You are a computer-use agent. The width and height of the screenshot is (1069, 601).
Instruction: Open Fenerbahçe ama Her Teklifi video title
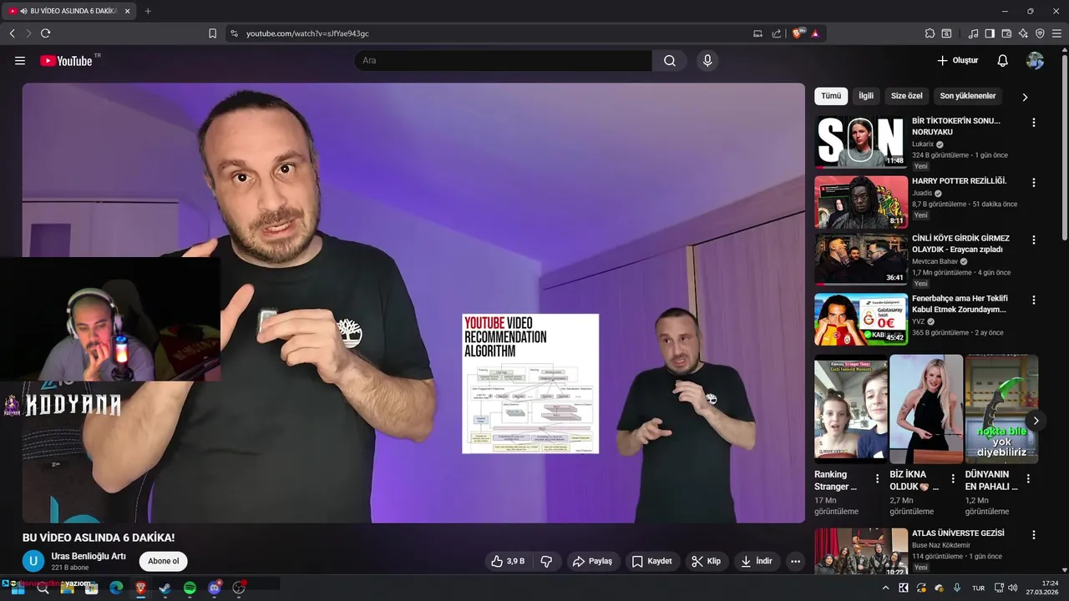tap(960, 304)
